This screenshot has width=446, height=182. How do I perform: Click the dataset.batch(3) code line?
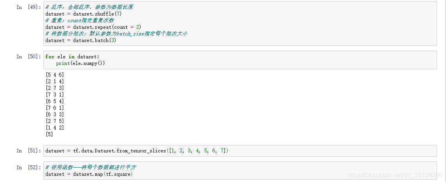(81, 40)
